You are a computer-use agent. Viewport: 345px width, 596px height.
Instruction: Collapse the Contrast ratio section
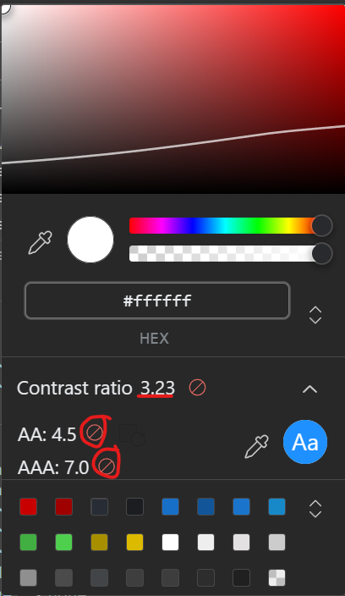click(310, 389)
